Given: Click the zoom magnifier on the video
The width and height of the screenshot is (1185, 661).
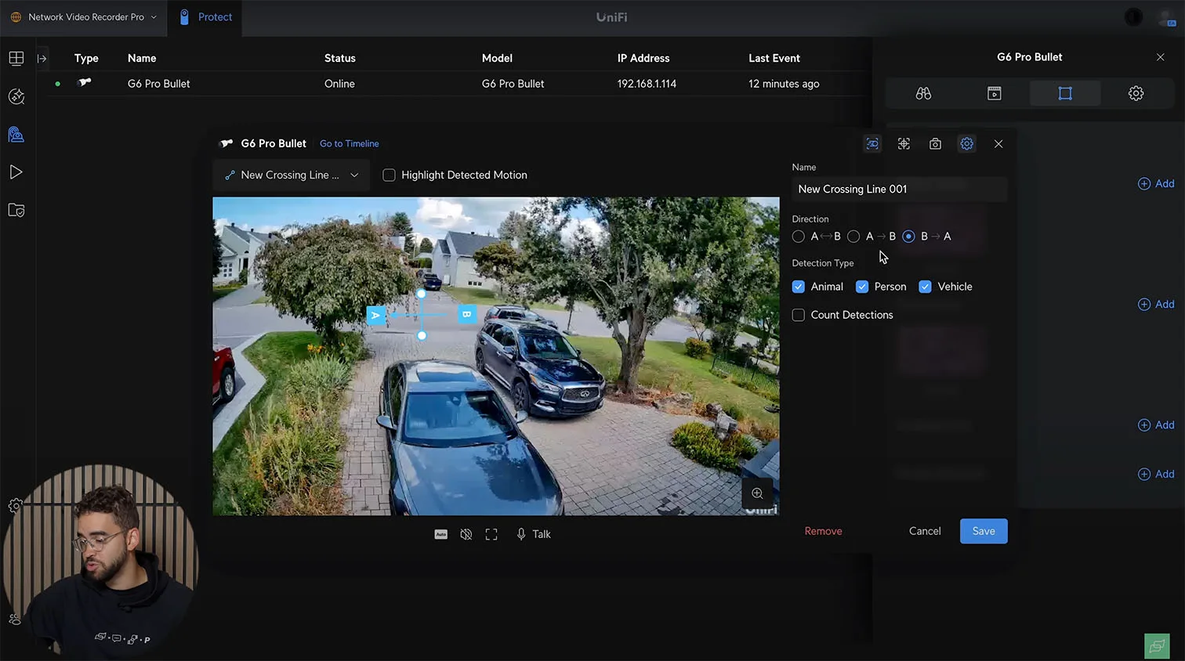Looking at the screenshot, I should pos(757,493).
